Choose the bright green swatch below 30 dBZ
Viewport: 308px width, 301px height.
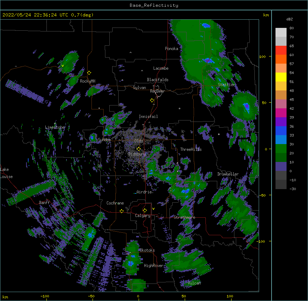[281, 149]
